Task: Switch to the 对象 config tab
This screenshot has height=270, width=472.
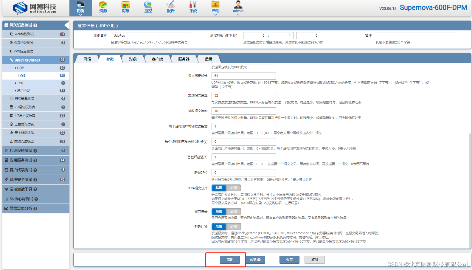Action: coord(133,59)
